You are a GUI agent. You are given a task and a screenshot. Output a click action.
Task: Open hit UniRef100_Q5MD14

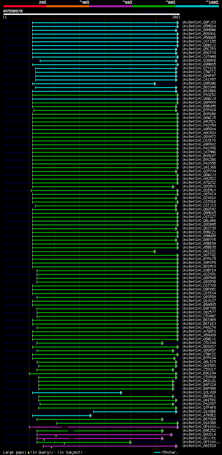pyautogui.click(x=199, y=26)
